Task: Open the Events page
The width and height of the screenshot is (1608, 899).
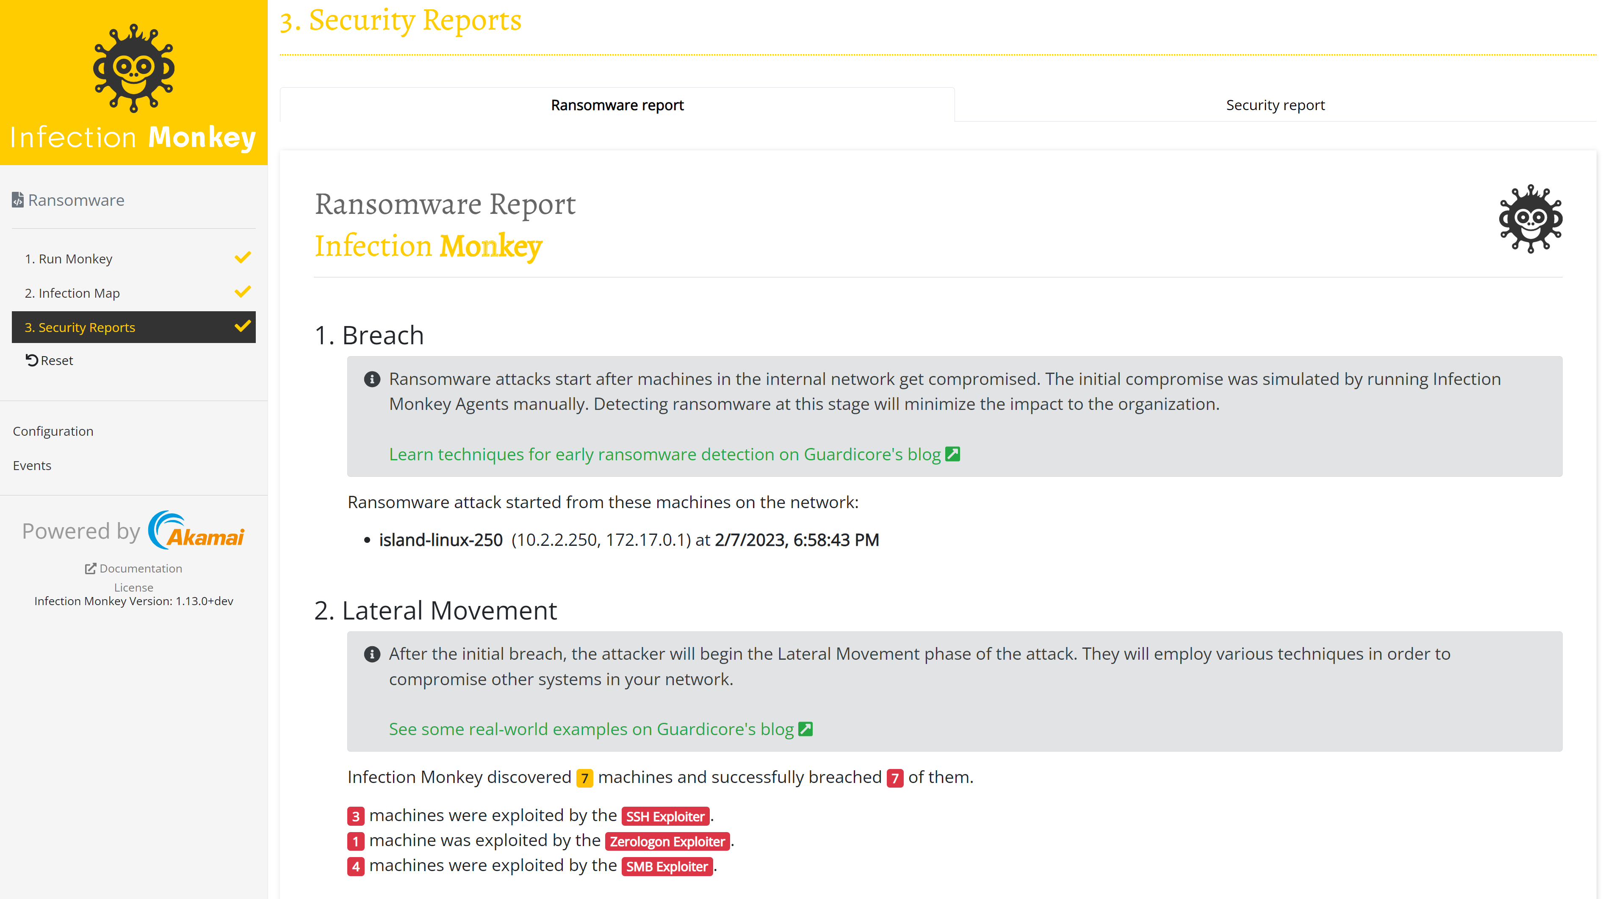Action: 32,465
